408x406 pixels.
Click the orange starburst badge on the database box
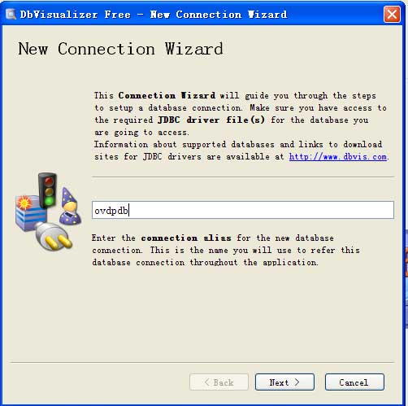[24, 203]
